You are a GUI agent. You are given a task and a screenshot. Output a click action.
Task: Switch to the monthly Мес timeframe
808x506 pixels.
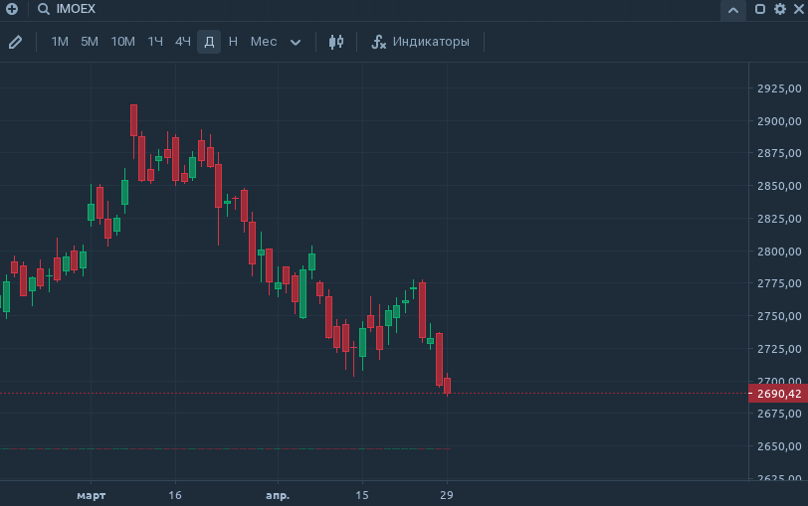coord(264,42)
